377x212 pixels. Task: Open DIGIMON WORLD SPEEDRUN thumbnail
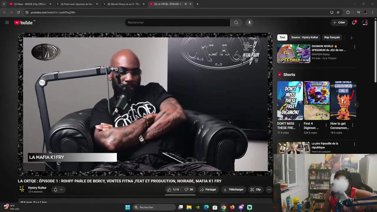click(294, 54)
